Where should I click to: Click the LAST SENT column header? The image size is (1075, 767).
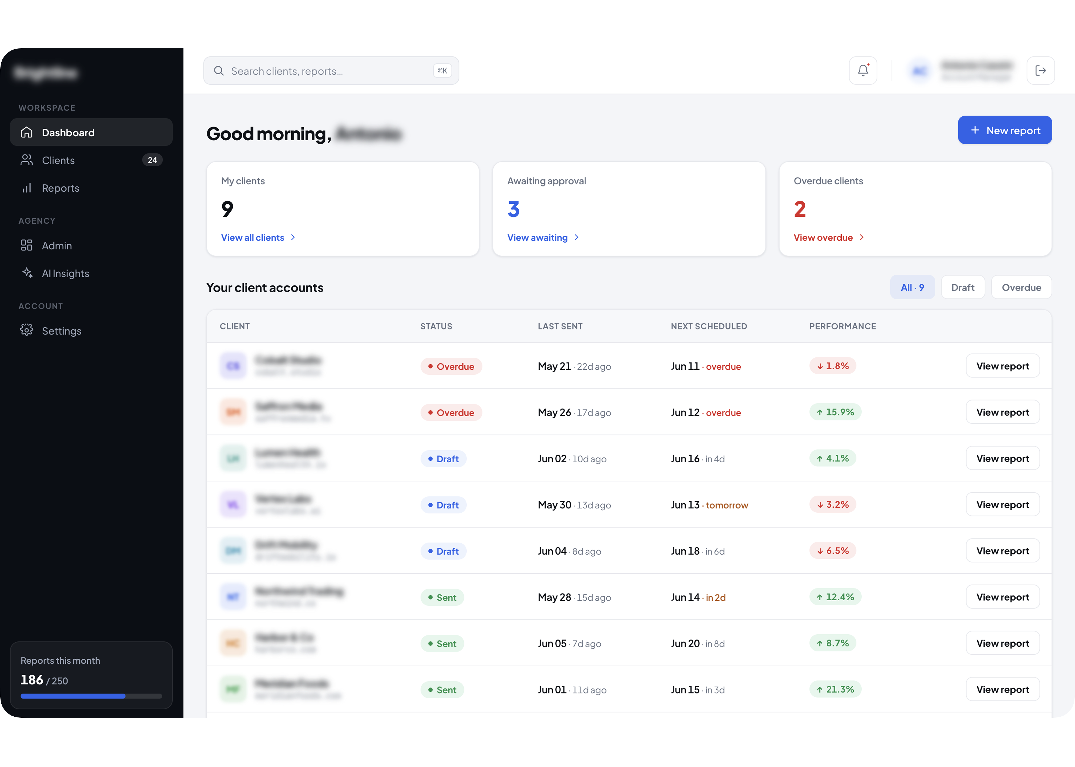point(560,326)
